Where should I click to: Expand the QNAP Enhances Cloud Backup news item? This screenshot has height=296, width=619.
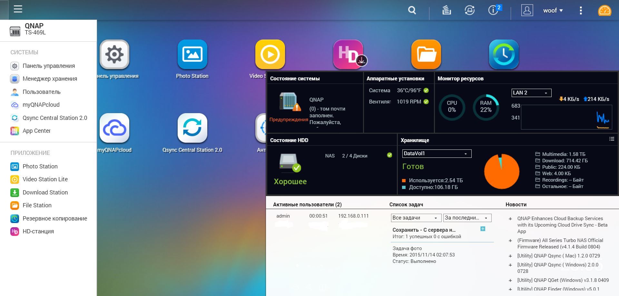click(x=510, y=219)
